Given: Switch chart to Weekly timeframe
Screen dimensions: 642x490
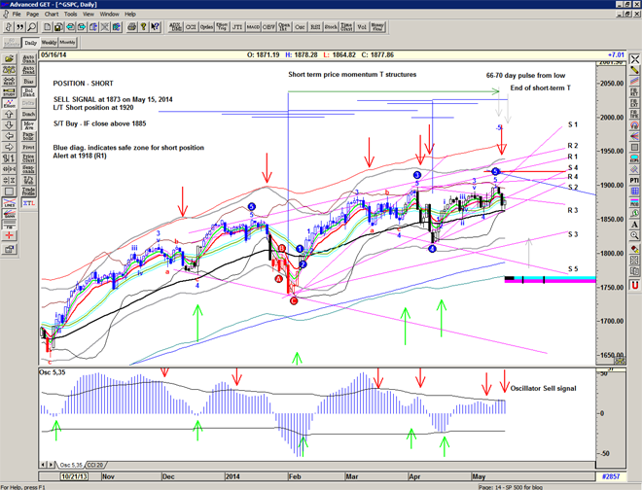Looking at the screenshot, I should [x=49, y=43].
